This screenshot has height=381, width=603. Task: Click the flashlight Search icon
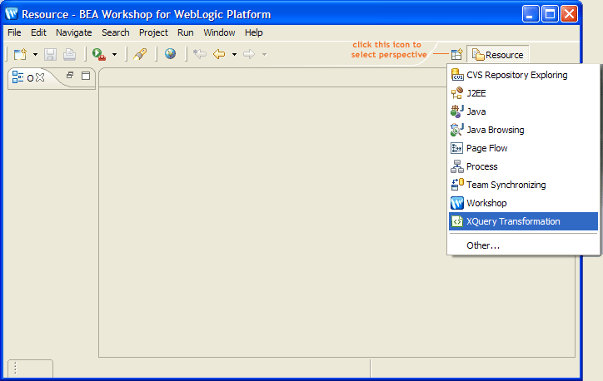(141, 54)
